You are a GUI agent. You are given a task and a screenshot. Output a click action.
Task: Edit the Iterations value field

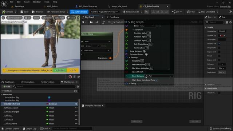(142, 61)
